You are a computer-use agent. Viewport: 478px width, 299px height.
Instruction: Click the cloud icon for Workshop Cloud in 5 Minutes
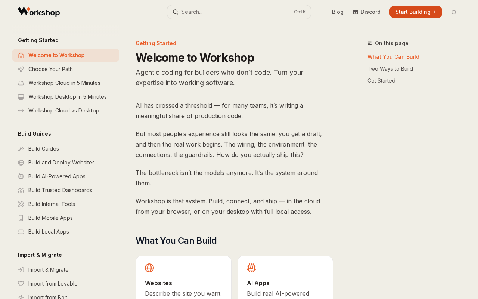(21, 83)
